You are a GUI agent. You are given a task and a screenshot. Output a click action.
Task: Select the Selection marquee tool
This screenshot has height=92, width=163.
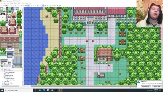[x=40, y=6]
